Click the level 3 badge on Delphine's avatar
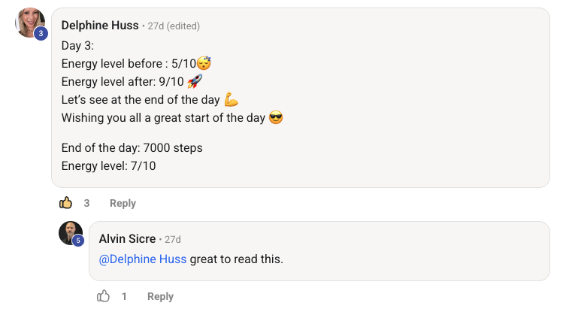563x315 pixels. point(41,33)
